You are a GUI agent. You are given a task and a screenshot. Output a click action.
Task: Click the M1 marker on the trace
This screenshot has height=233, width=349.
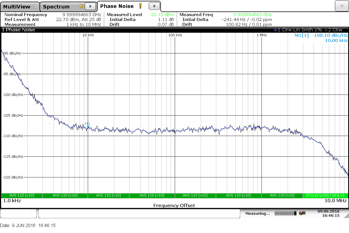[88, 126]
